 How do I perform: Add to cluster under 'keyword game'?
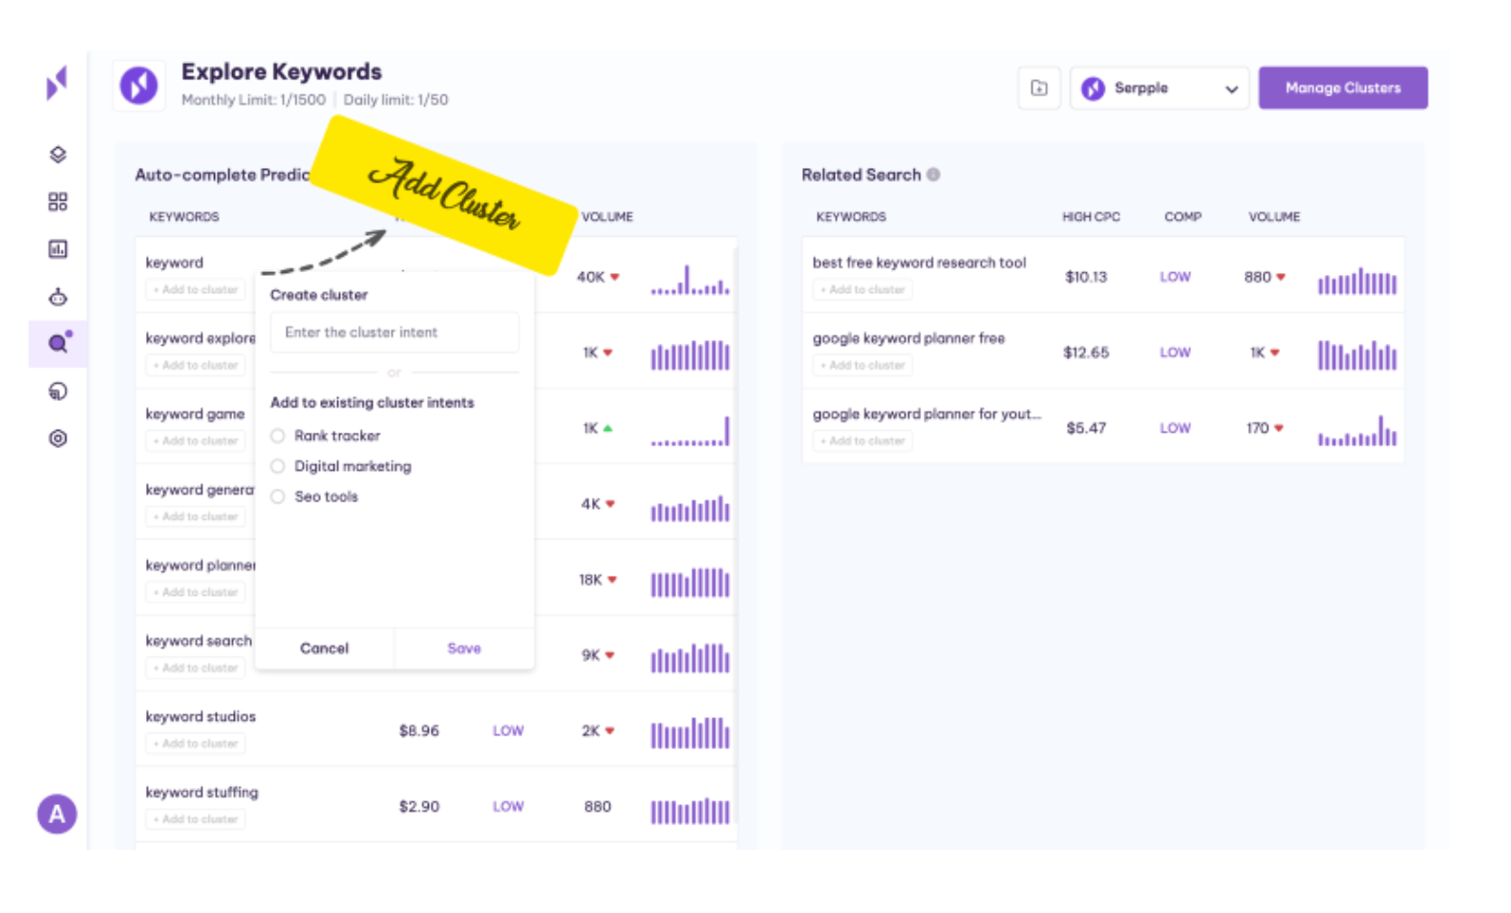click(x=196, y=441)
